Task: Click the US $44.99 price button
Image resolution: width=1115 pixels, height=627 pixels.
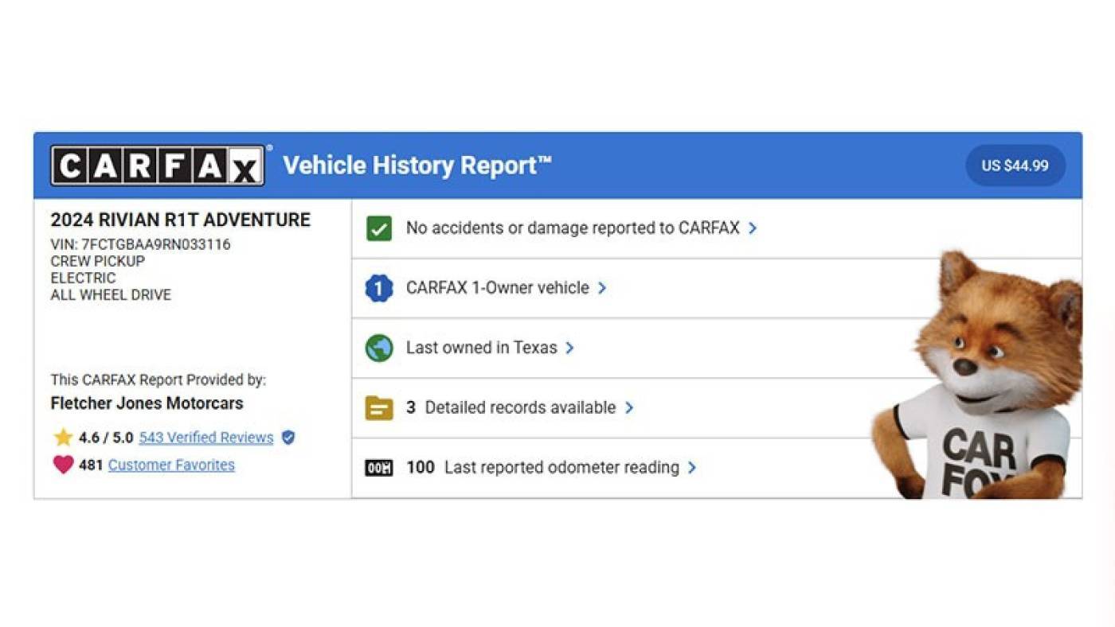Action: 1015,166
